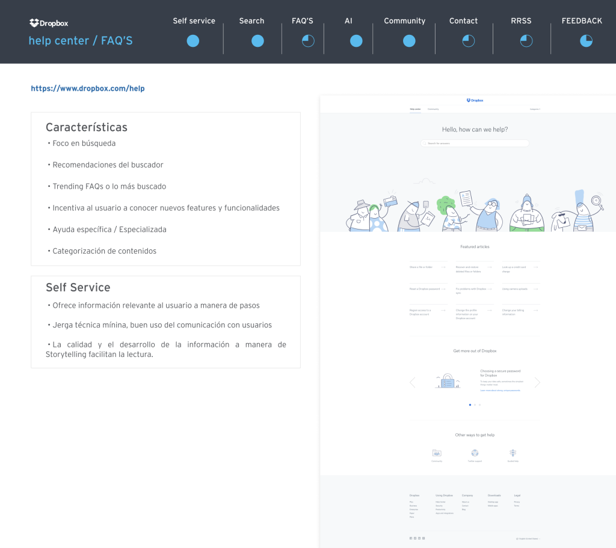
Task: Select the second carousel pagination dot
Action: click(475, 405)
